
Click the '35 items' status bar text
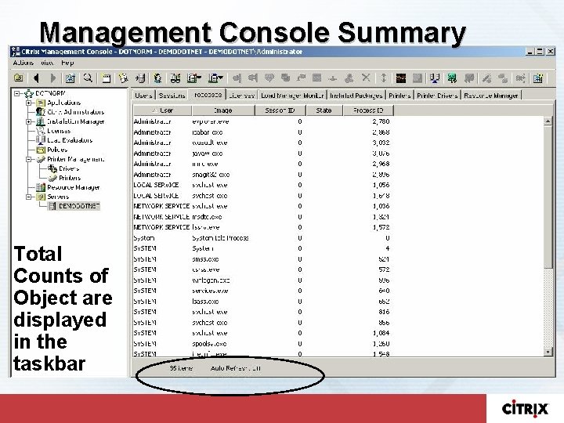coord(181,368)
